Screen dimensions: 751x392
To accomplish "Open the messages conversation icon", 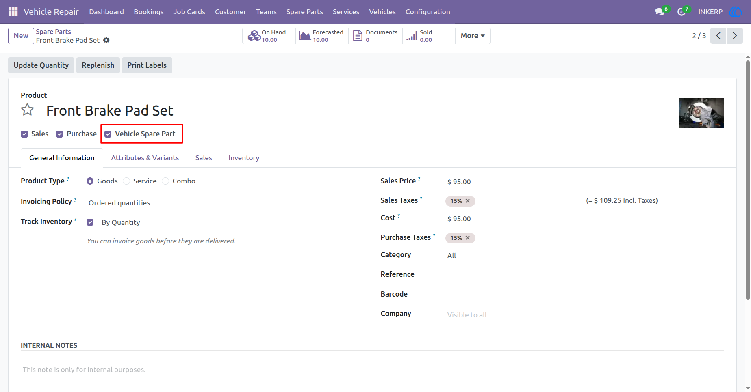I will tap(660, 12).
